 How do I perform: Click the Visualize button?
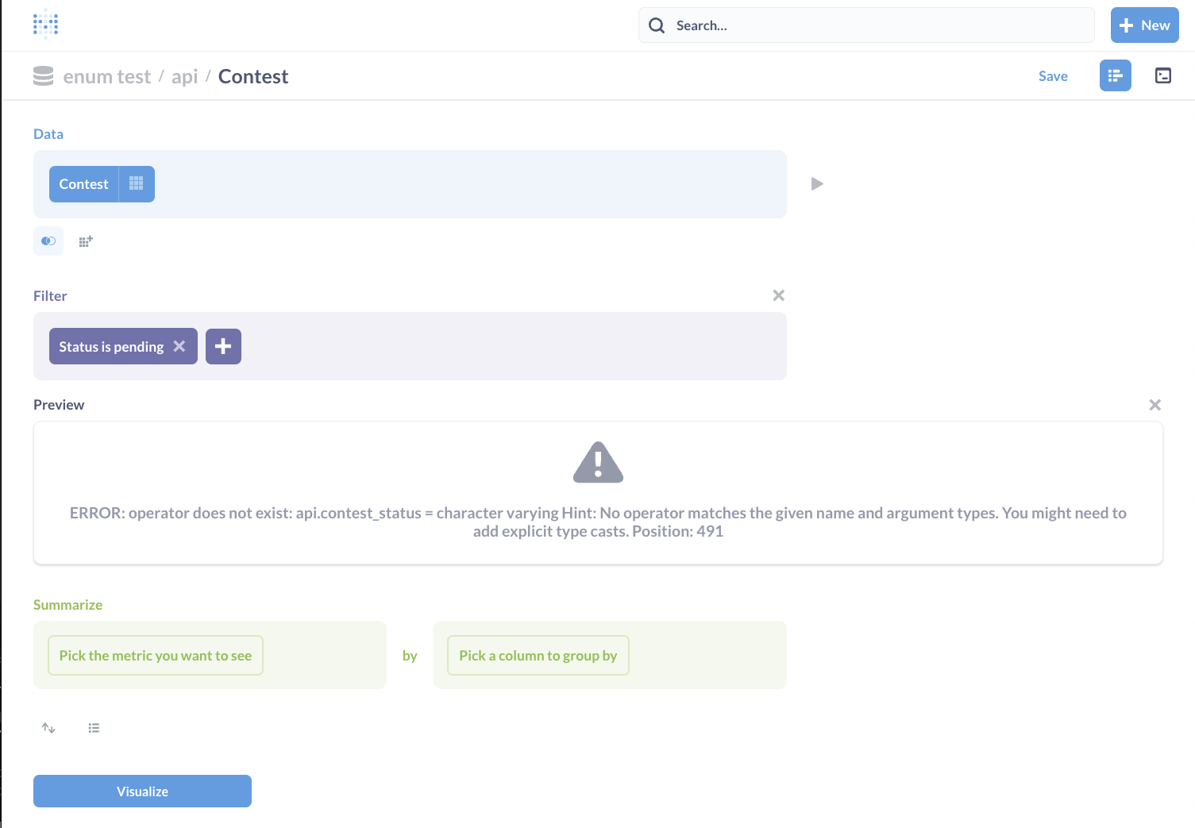pos(142,791)
